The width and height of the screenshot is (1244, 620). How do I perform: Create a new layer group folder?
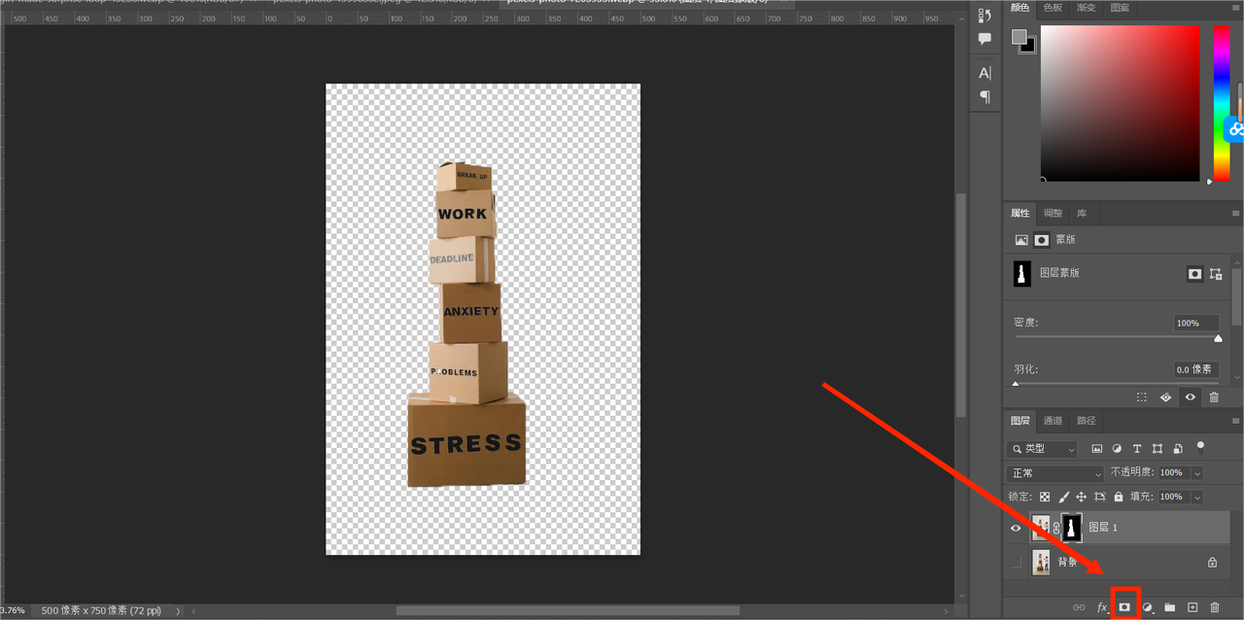1170,607
